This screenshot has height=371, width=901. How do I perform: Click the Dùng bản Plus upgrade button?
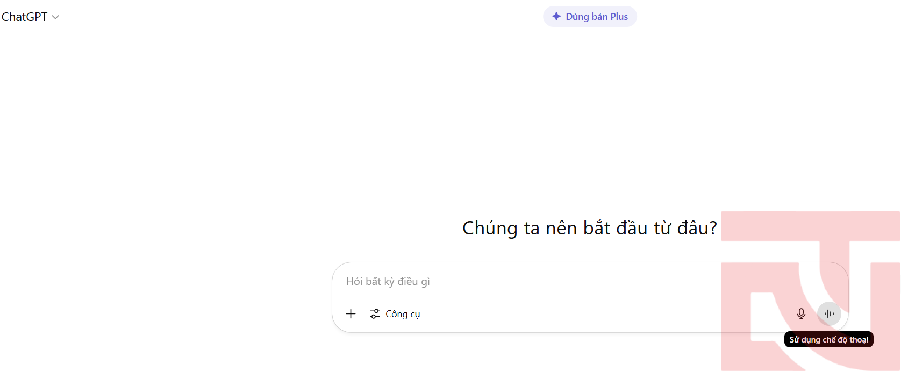pos(590,17)
